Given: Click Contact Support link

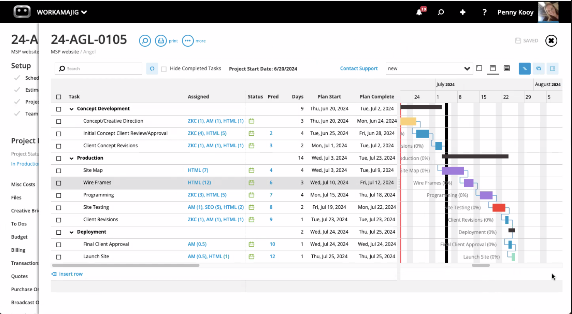Looking at the screenshot, I should (x=359, y=68).
